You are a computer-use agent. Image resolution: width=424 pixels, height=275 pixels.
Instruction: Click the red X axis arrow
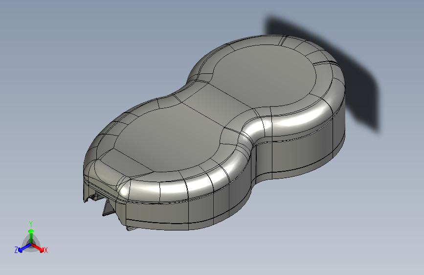click(38, 248)
